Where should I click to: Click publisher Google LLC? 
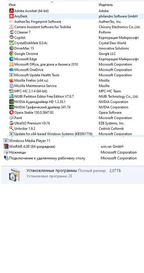pos(107,54)
